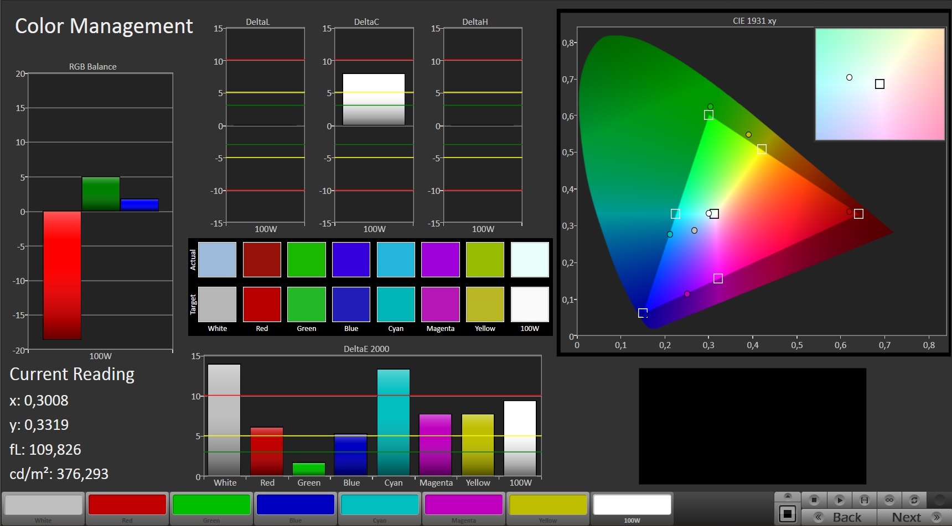Click the Target Red swatch

(262, 304)
